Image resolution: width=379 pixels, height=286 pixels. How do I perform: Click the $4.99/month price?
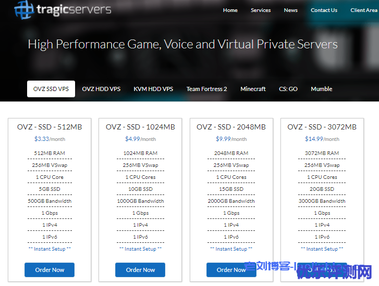click(140, 139)
